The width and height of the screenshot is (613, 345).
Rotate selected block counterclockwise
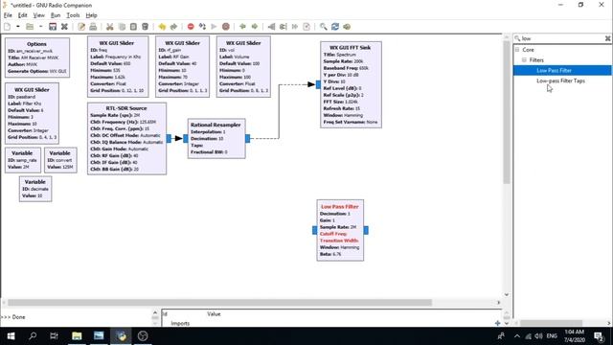(242, 27)
